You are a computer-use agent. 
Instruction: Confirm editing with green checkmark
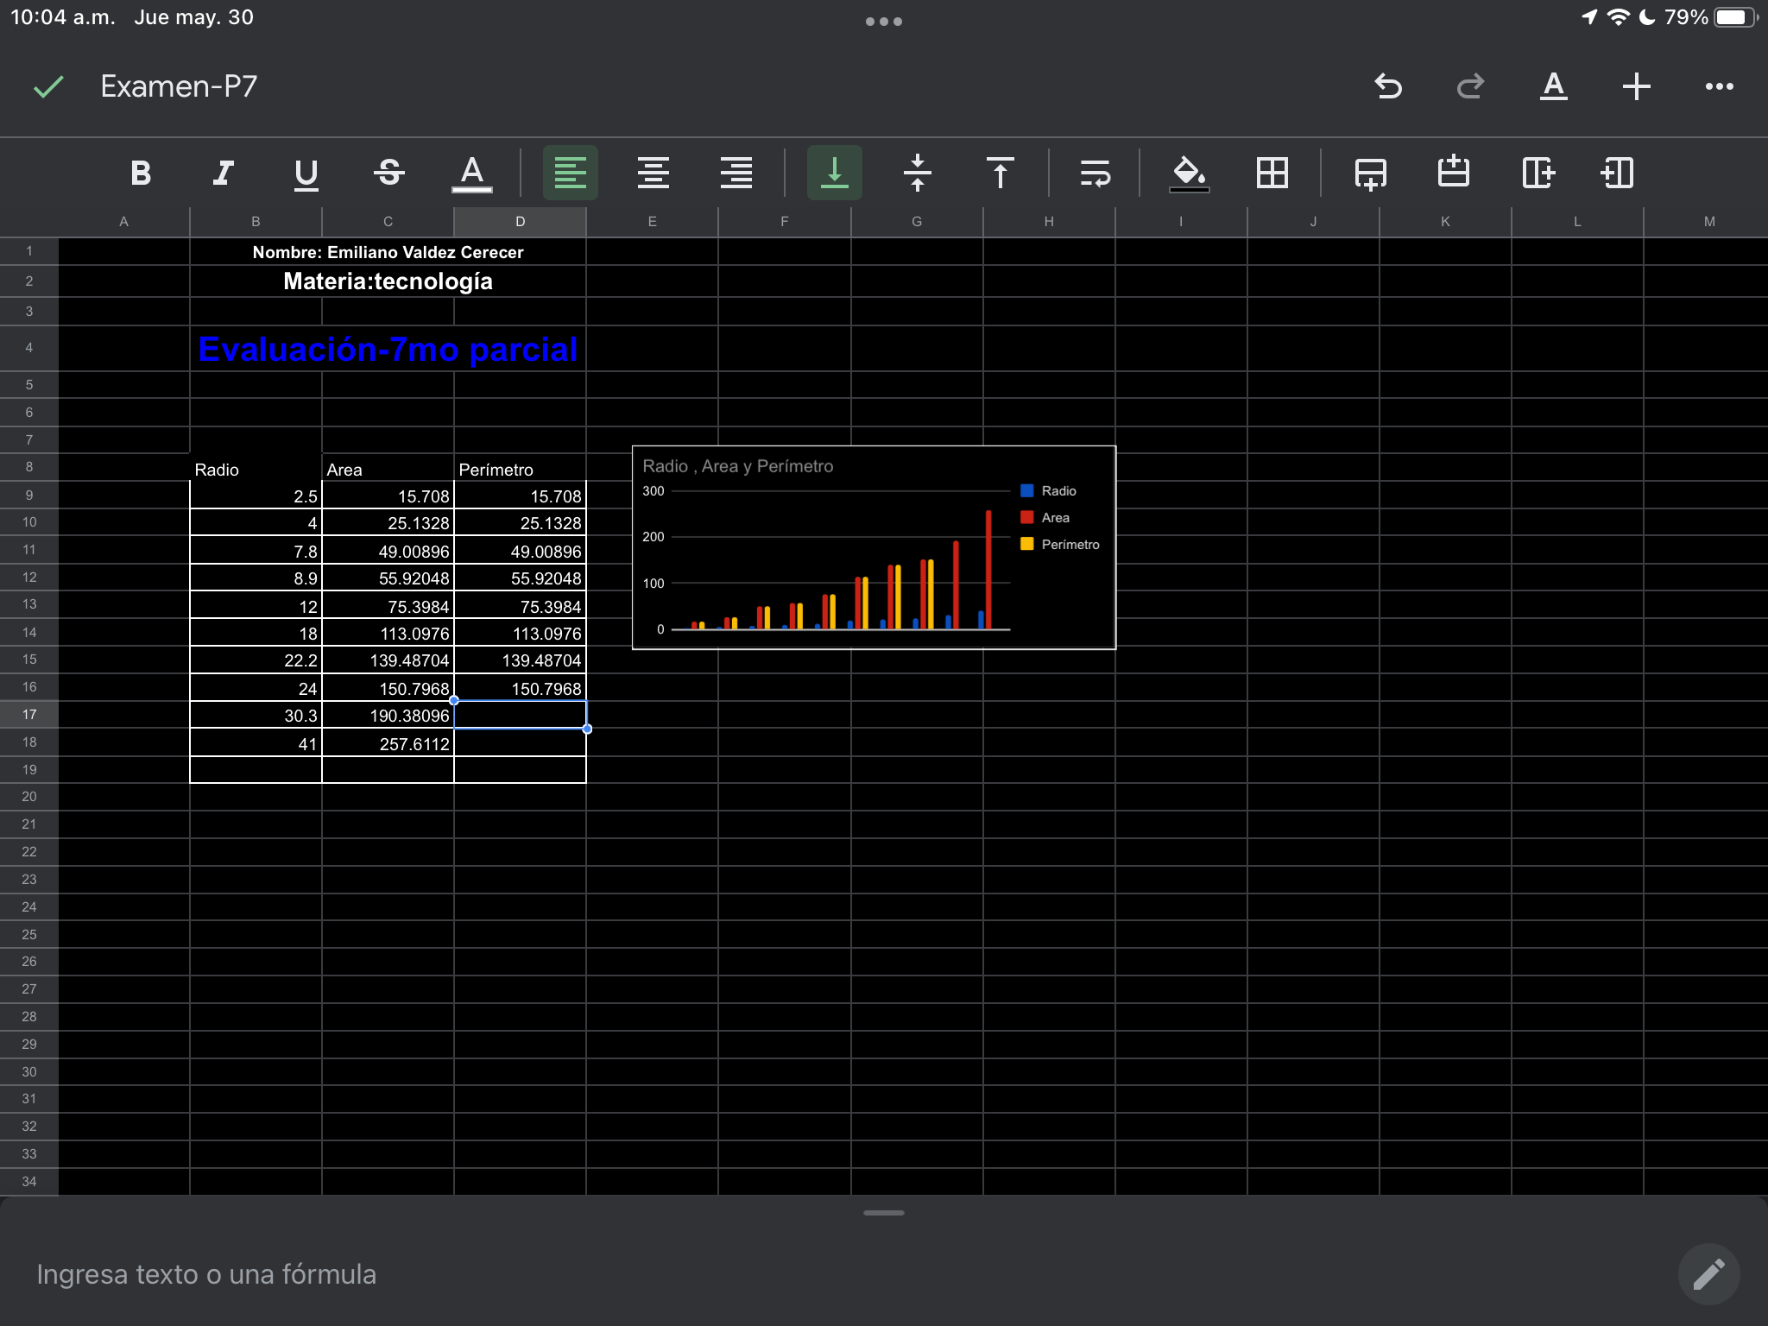pyautogui.click(x=48, y=86)
